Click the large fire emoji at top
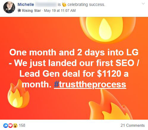 pyautogui.click(x=108, y=30)
